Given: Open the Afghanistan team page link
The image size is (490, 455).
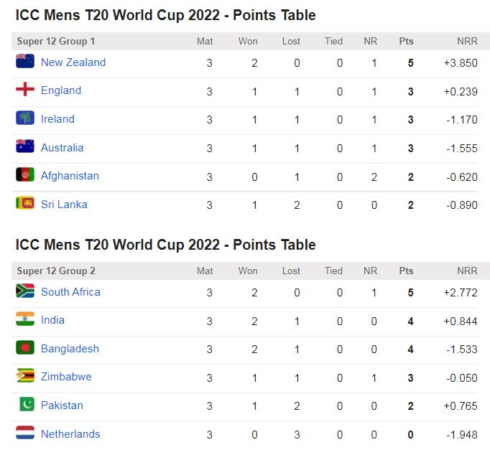Looking at the screenshot, I should click(70, 176).
